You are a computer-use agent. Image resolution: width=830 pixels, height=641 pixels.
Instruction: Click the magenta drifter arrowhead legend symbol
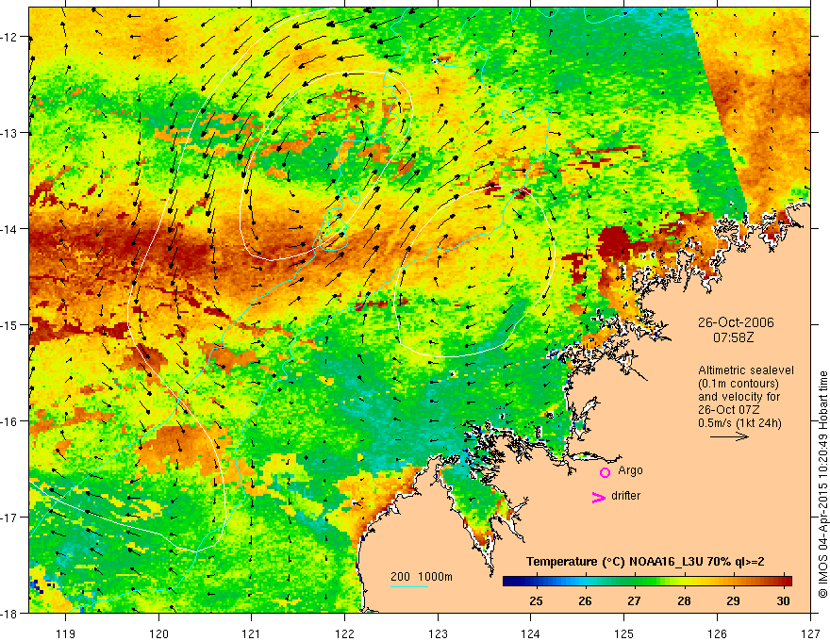click(x=599, y=497)
